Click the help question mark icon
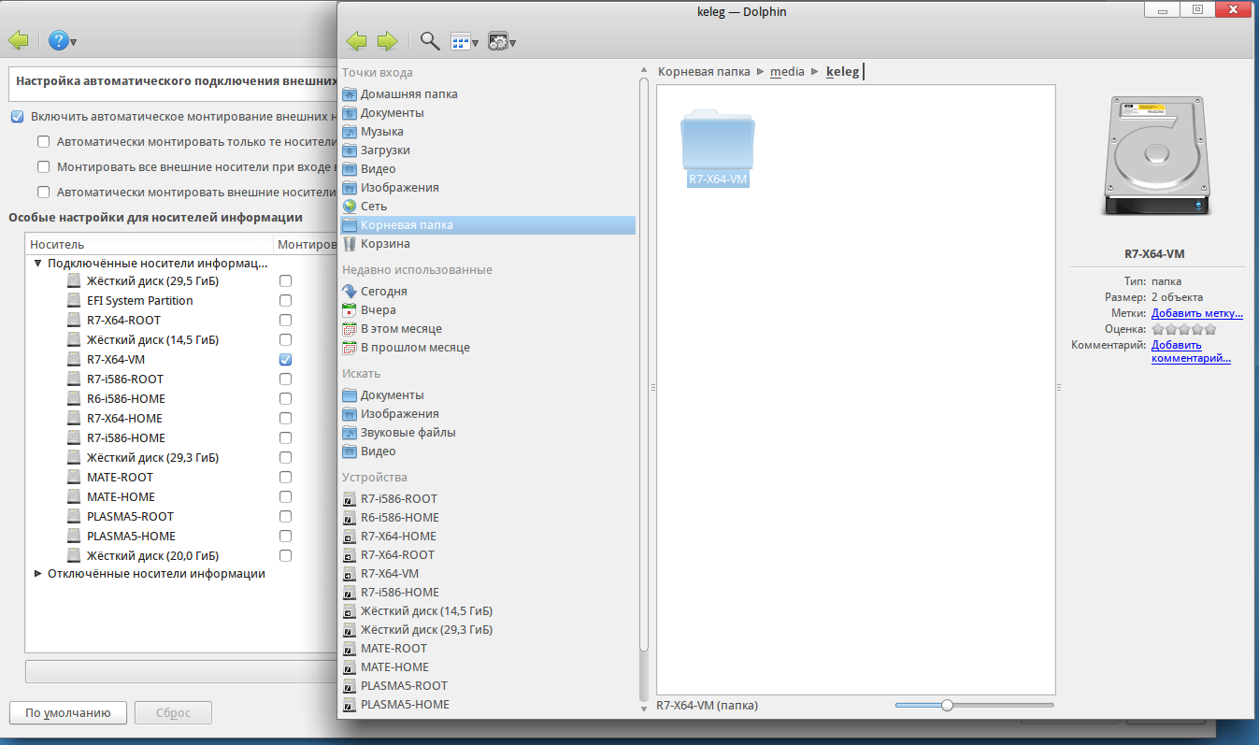Viewport: 1259px width, 745px height. pyautogui.click(x=60, y=41)
